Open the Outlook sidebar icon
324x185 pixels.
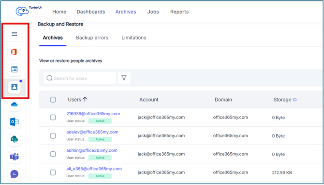[x=14, y=122]
